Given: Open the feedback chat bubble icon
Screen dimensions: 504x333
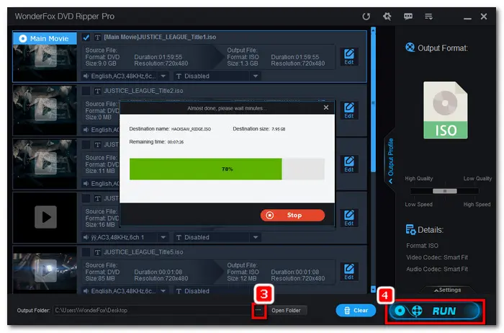Looking at the screenshot, I should pyautogui.click(x=408, y=16).
